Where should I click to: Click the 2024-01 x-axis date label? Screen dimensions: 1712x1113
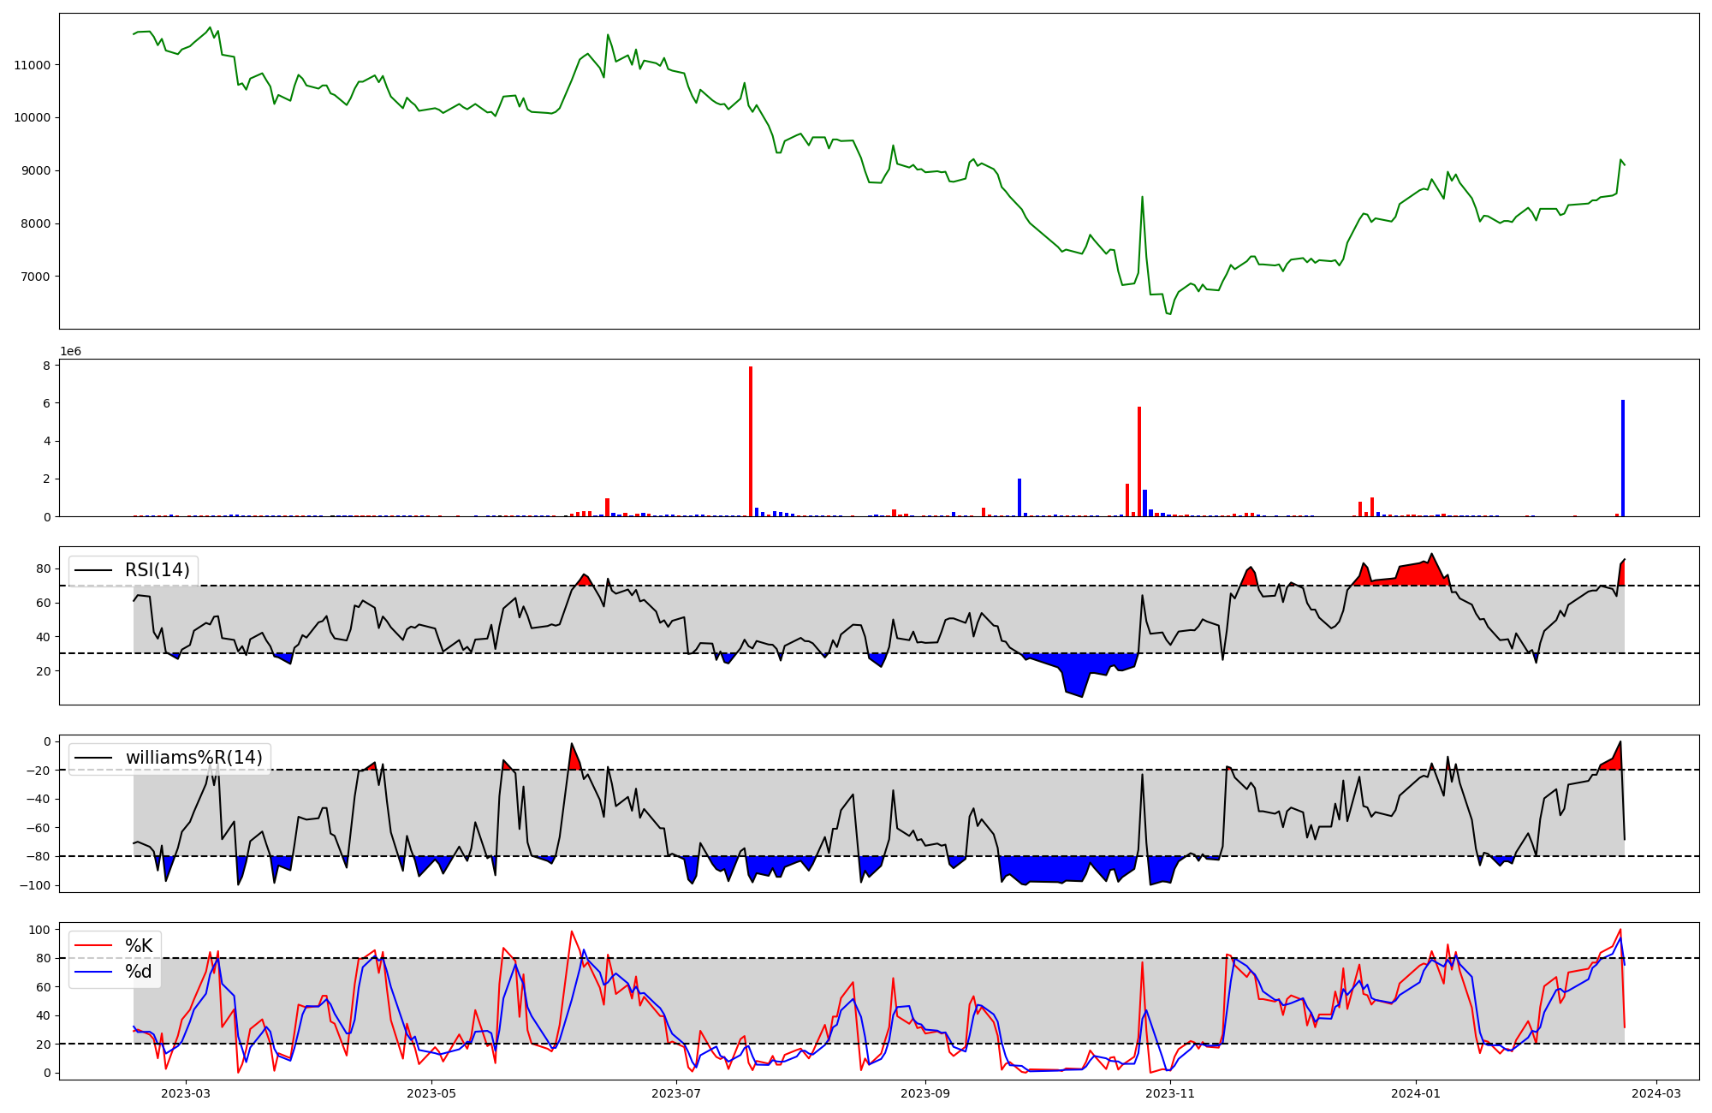coord(1416,1093)
